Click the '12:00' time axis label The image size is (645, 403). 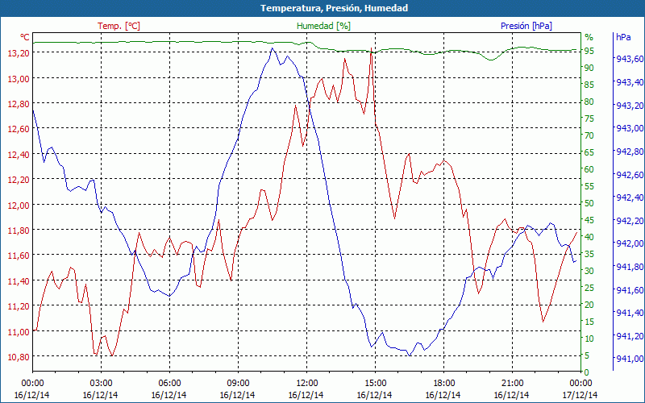(x=306, y=384)
